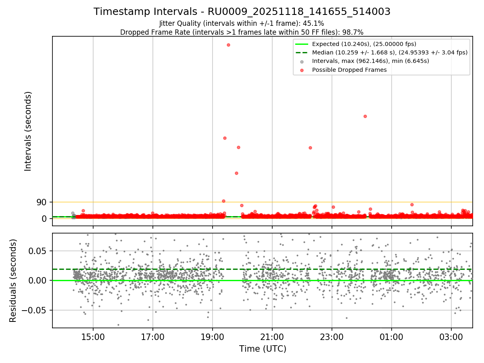Click legend entry "Possible Dropped Frames"
Image resolution: width=484 pixels, height=363 pixels.
pyautogui.click(x=349, y=70)
